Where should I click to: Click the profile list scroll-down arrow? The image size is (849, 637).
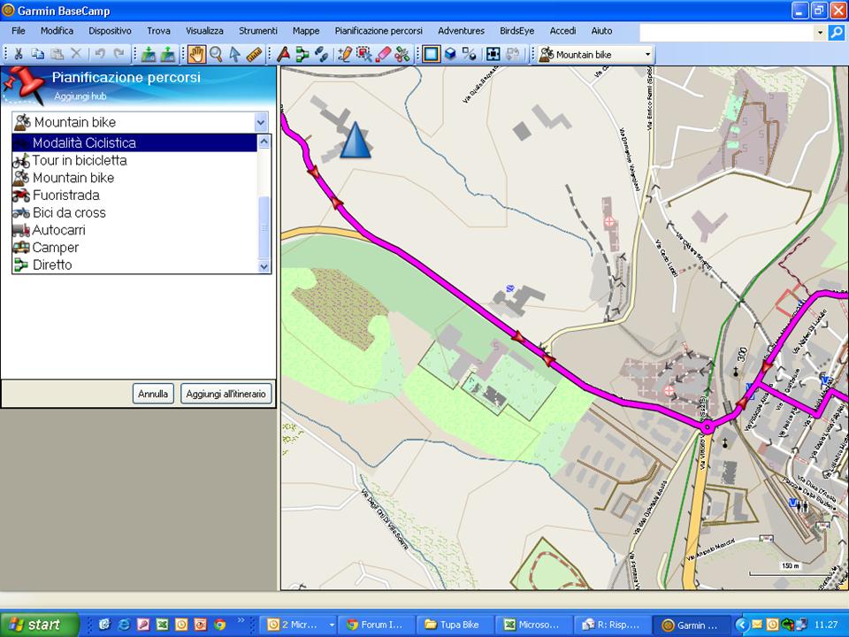[264, 266]
